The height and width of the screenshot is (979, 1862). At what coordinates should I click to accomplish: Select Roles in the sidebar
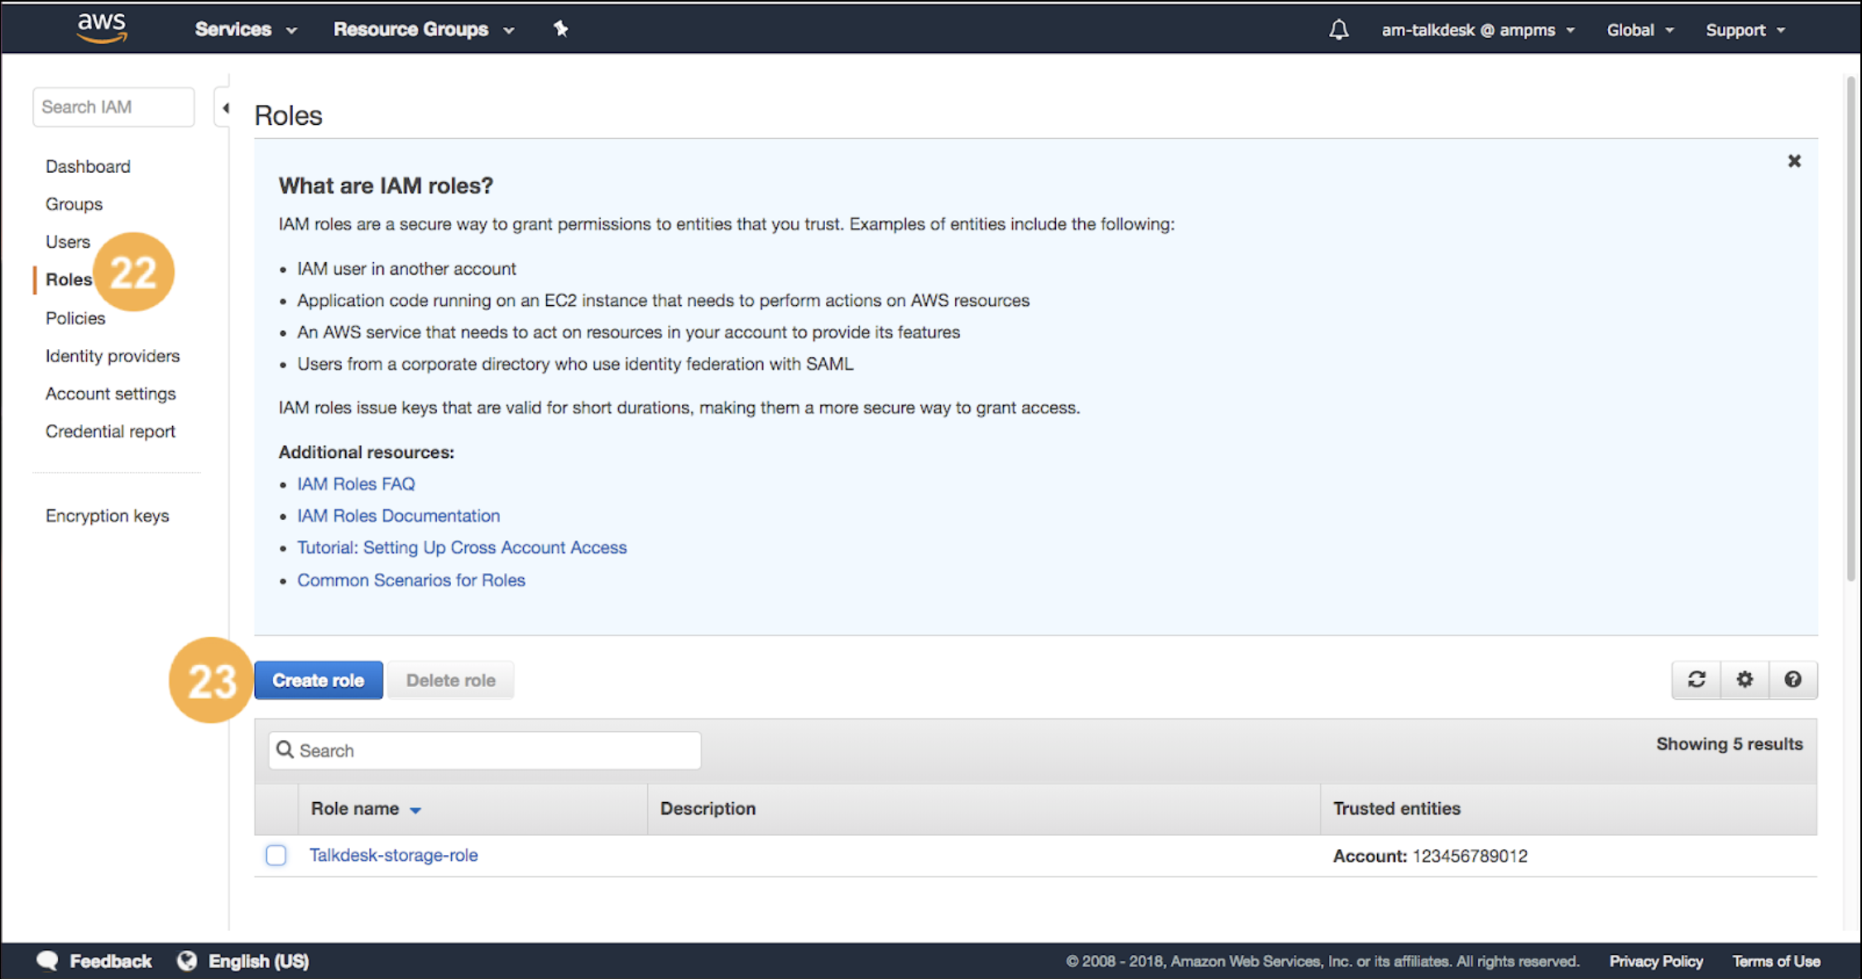click(x=69, y=279)
